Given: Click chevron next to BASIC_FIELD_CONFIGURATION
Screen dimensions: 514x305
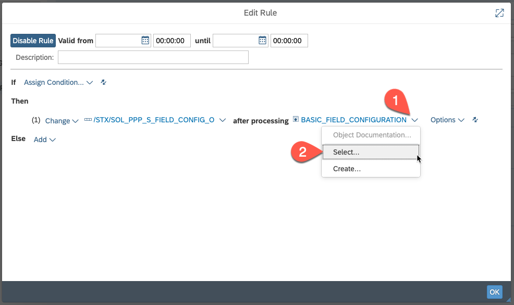Looking at the screenshot, I should 415,120.
